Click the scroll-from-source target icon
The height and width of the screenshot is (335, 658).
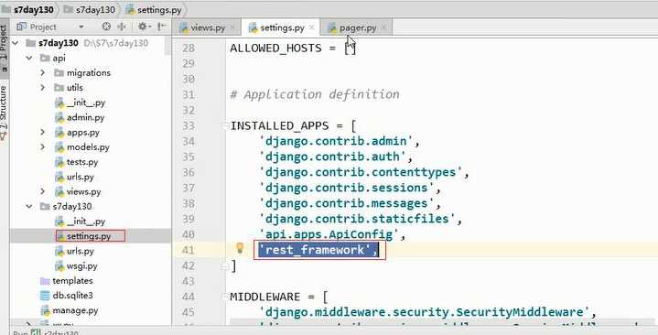tap(106, 27)
